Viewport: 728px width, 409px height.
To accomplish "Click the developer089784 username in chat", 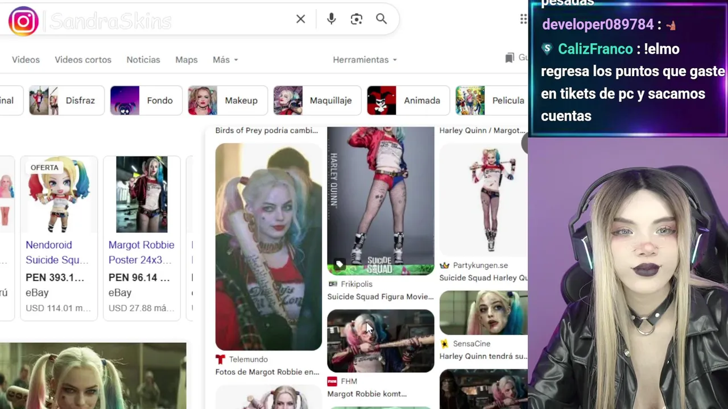I will point(598,24).
